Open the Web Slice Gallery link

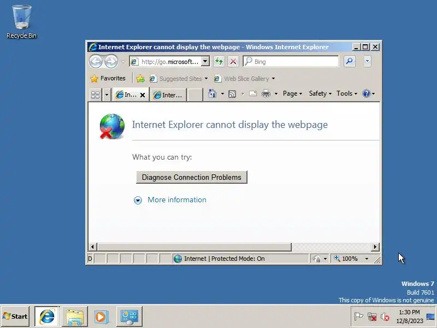tap(241, 79)
